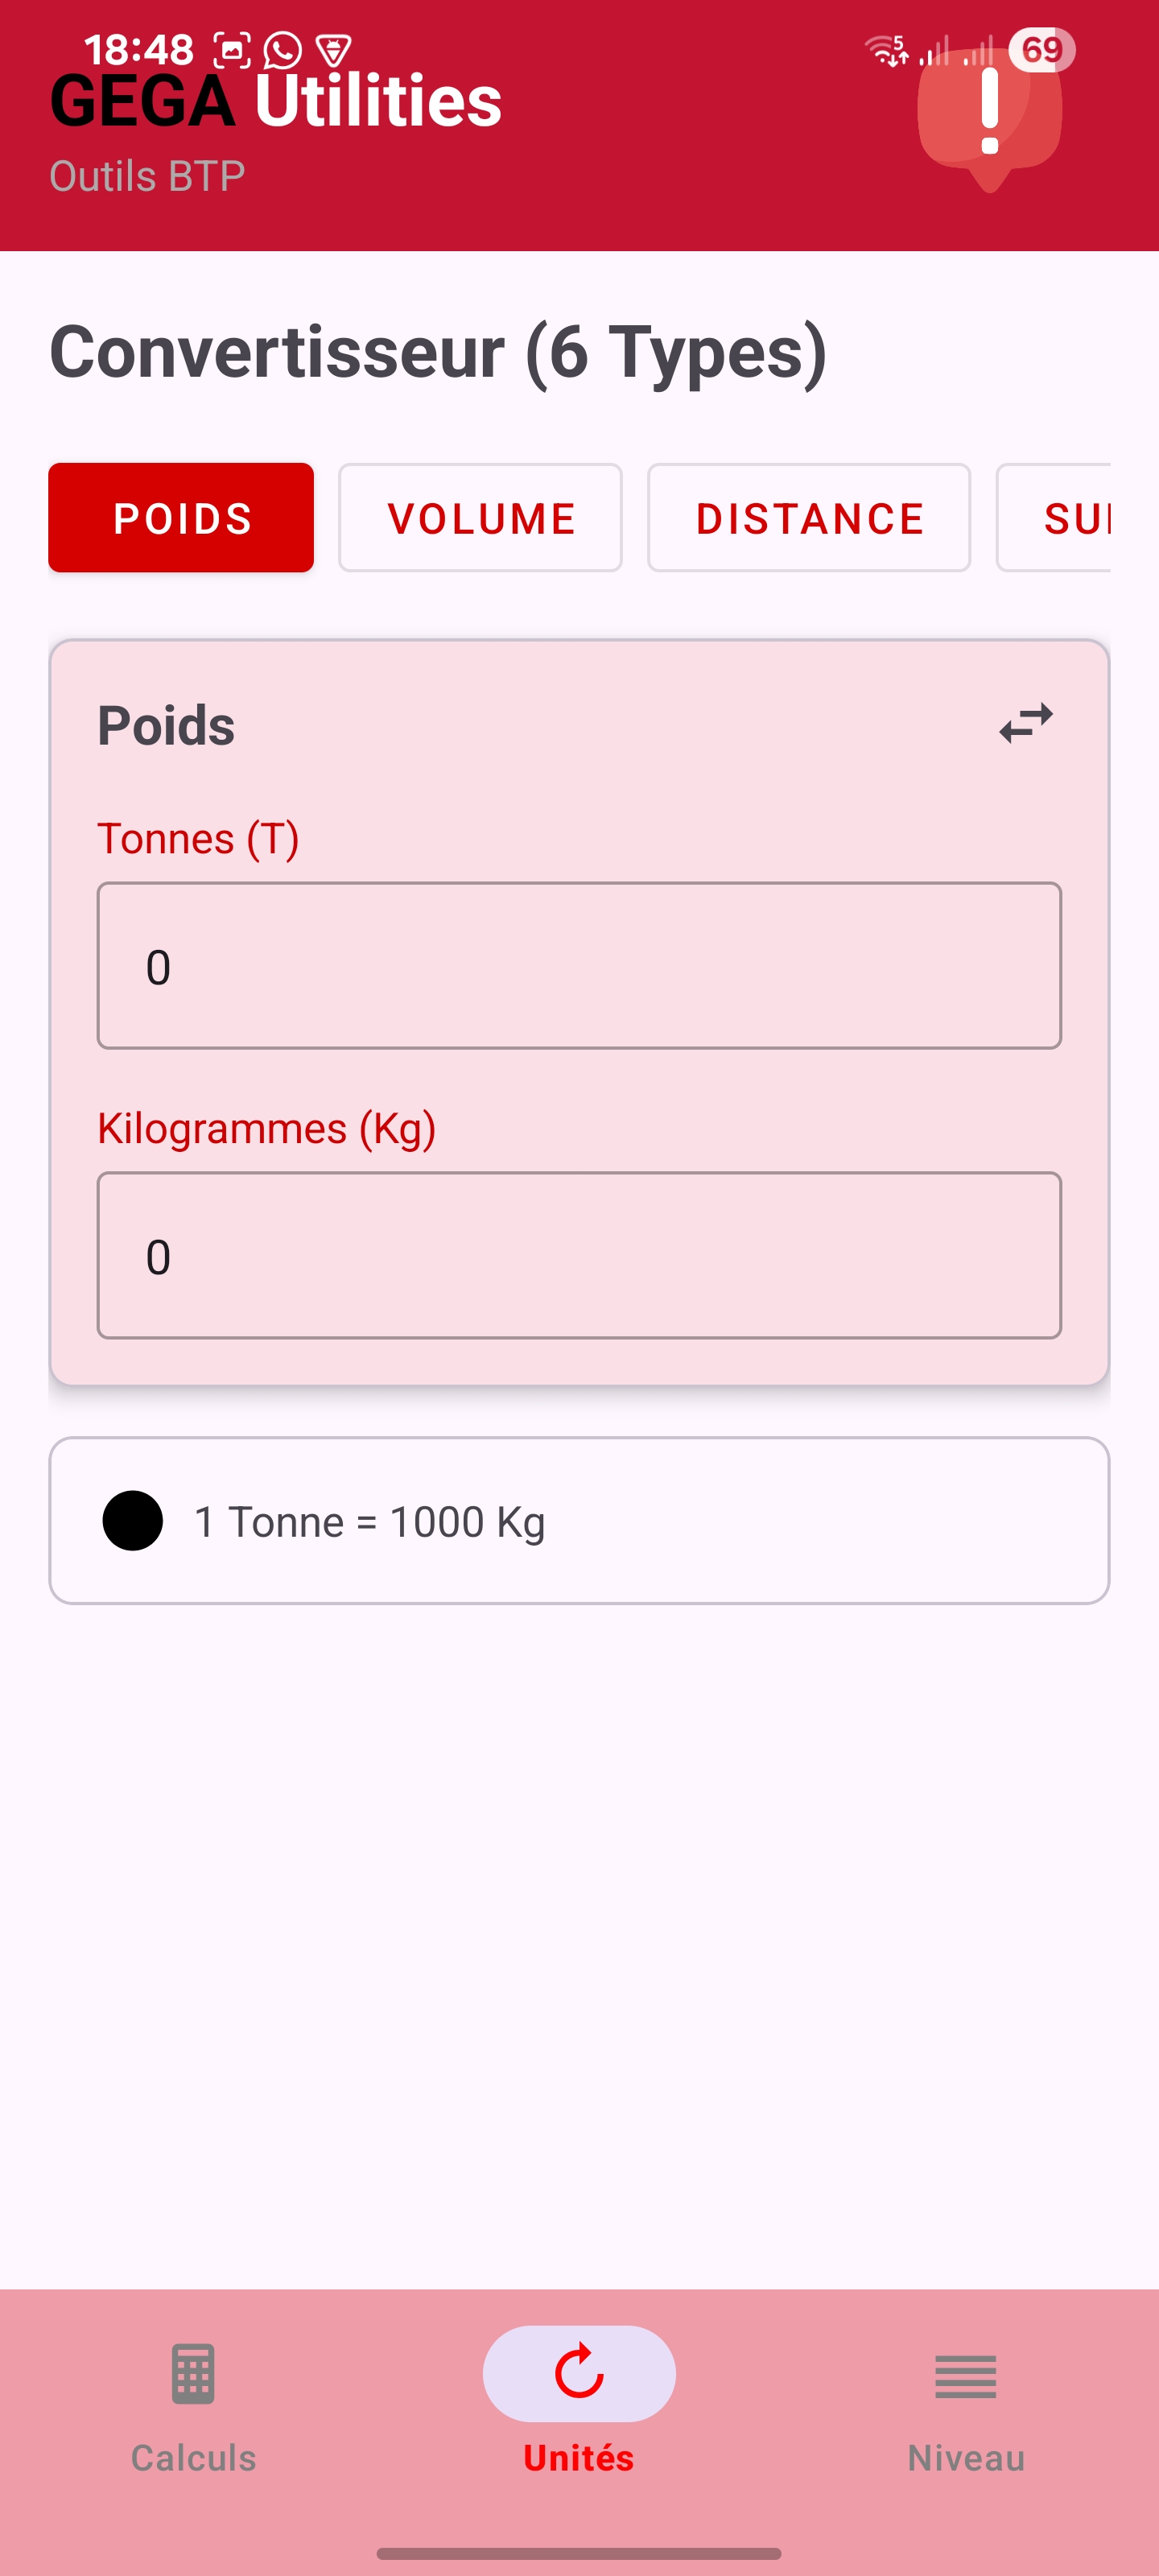Image resolution: width=1159 pixels, height=2576 pixels.
Task: Switch to the DISTANCE converter tab
Action: (x=808, y=518)
